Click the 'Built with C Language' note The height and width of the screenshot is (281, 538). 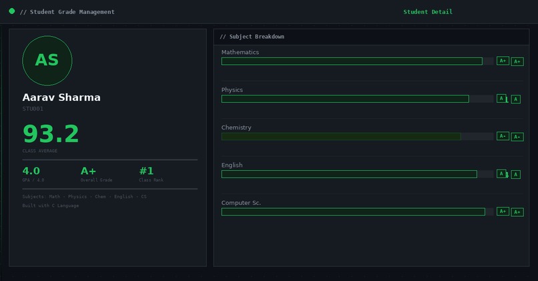pos(51,206)
